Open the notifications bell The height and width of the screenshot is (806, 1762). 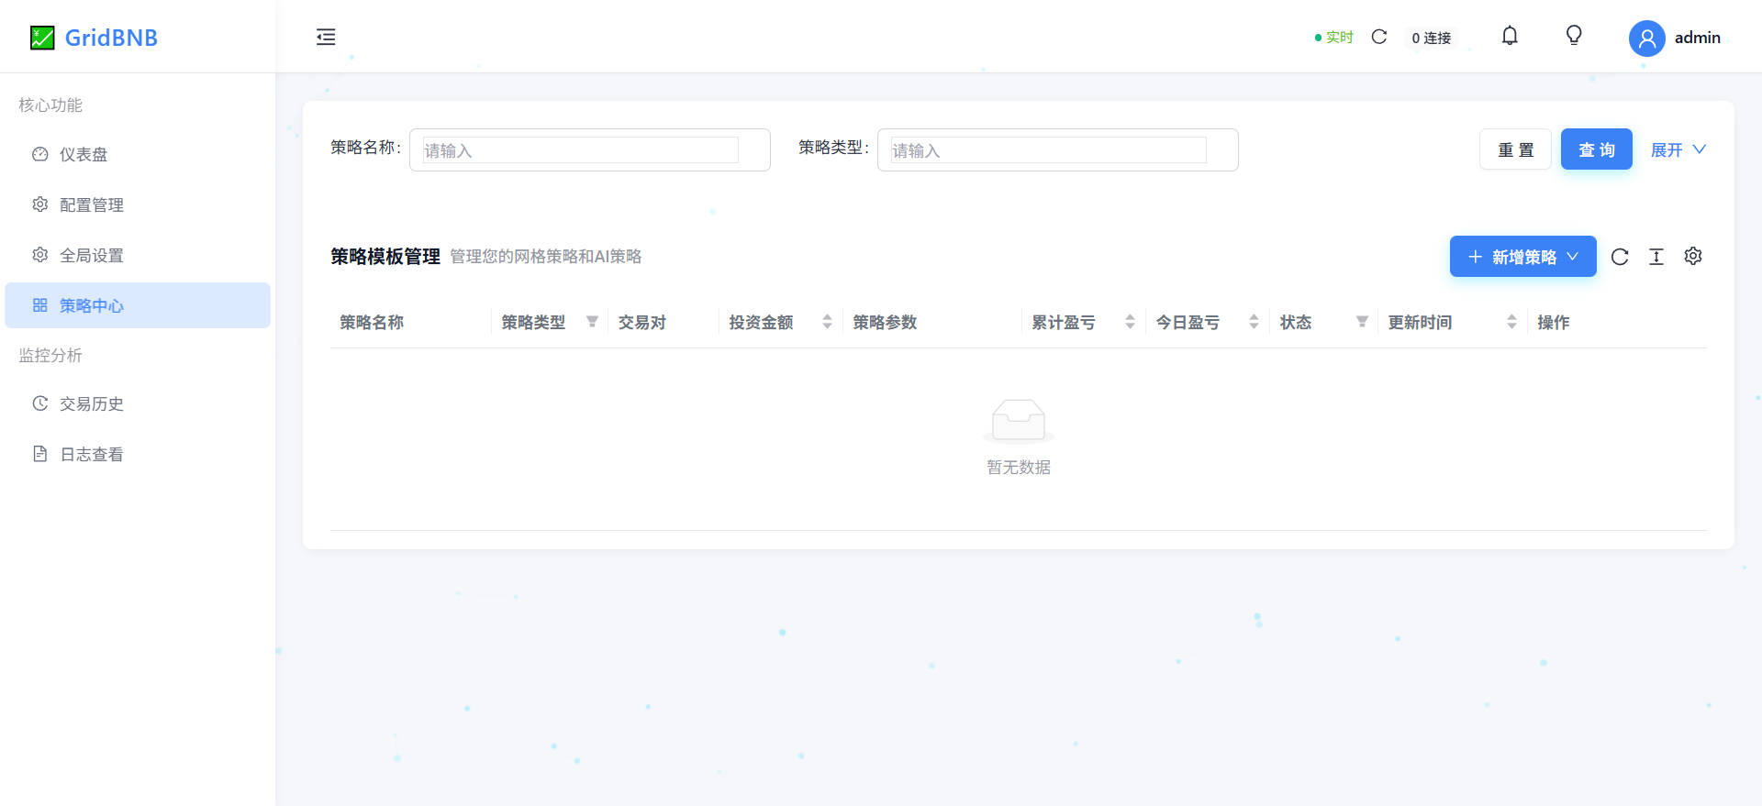tap(1510, 37)
